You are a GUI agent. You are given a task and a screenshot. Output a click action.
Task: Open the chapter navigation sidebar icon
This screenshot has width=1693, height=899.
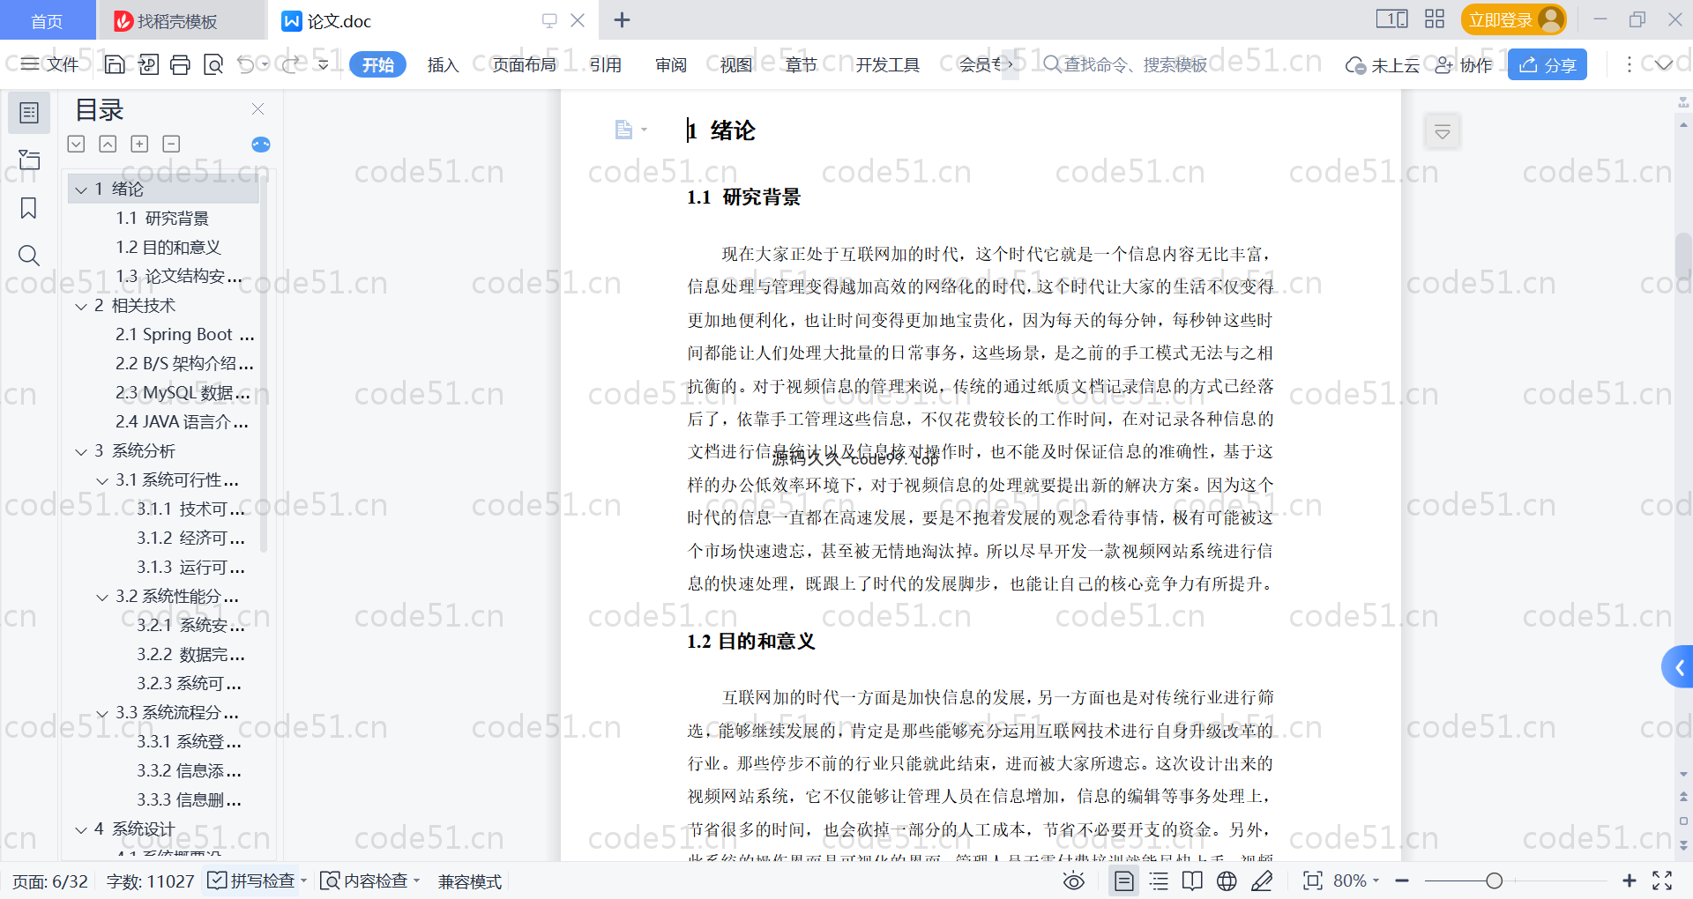coord(29,160)
